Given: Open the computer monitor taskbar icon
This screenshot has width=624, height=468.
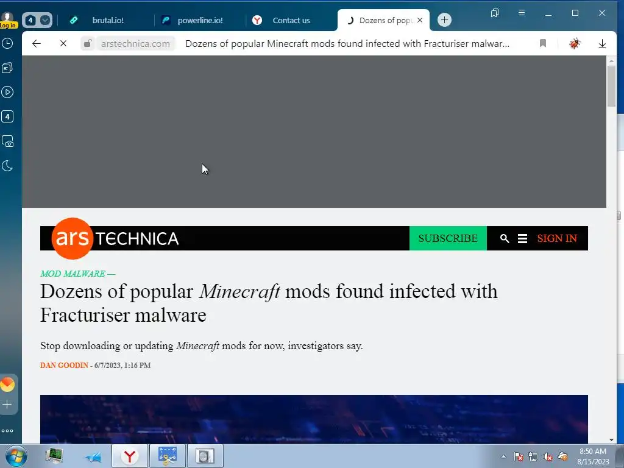Looking at the screenshot, I should [x=54, y=456].
